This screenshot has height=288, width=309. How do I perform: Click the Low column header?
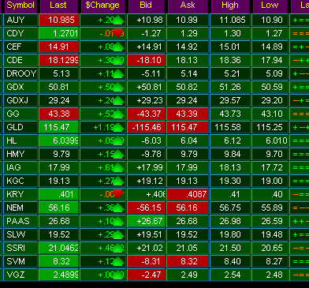[x=270, y=6]
